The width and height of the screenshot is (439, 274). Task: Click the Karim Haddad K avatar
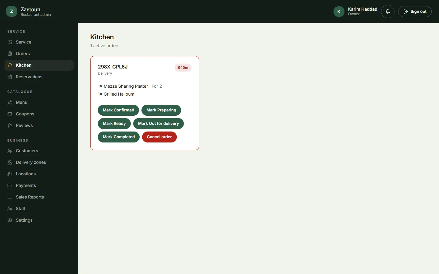click(339, 12)
